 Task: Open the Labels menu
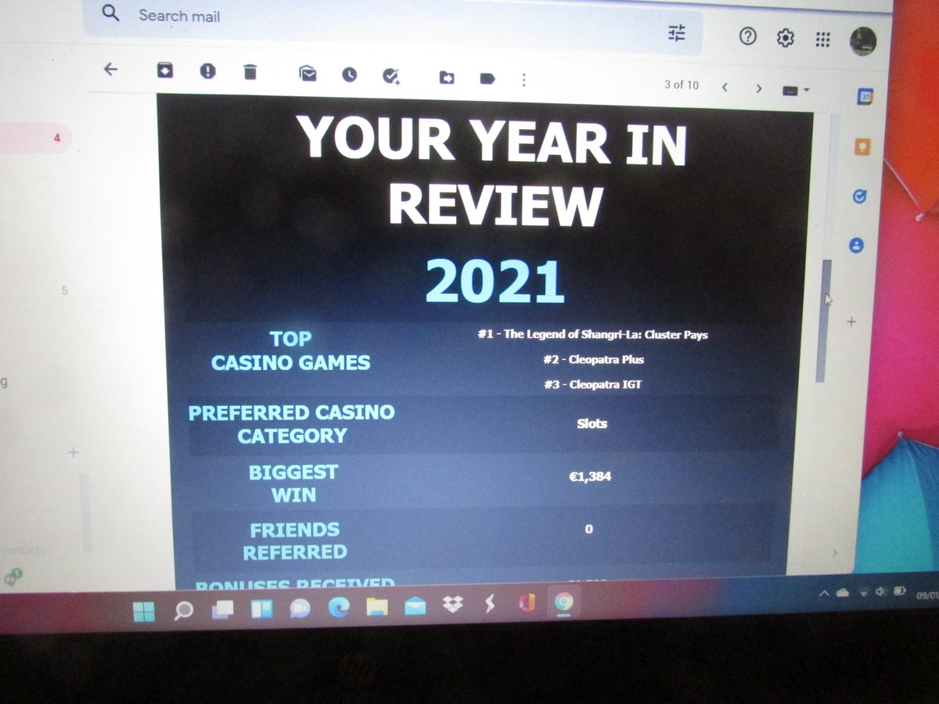click(487, 78)
